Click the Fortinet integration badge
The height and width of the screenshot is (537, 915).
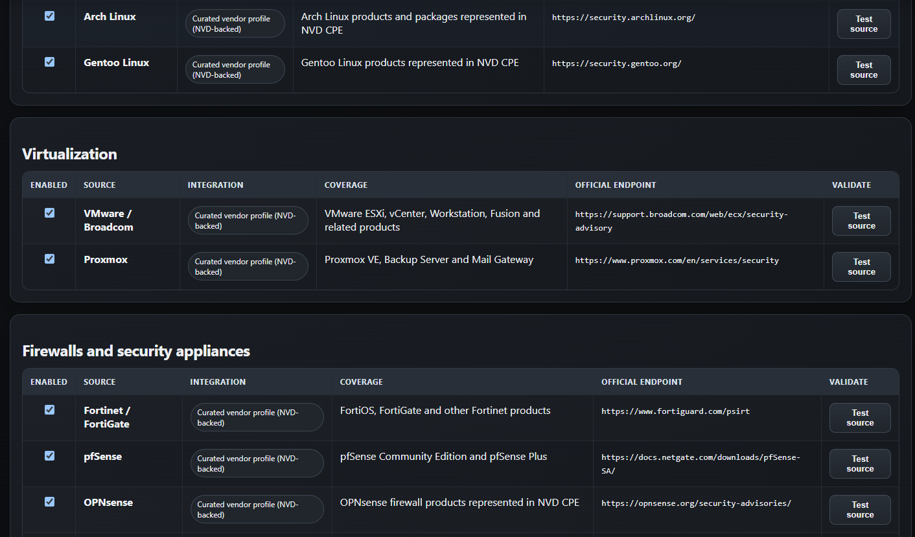pos(257,418)
